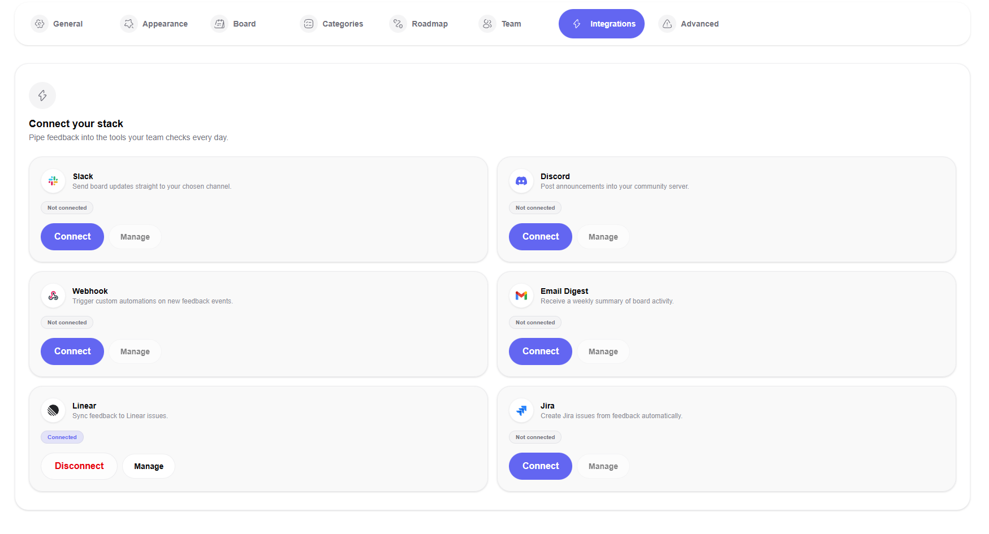Click the Gmail icon on Email Digest card
Viewport: 989px width, 534px height.
click(521, 296)
